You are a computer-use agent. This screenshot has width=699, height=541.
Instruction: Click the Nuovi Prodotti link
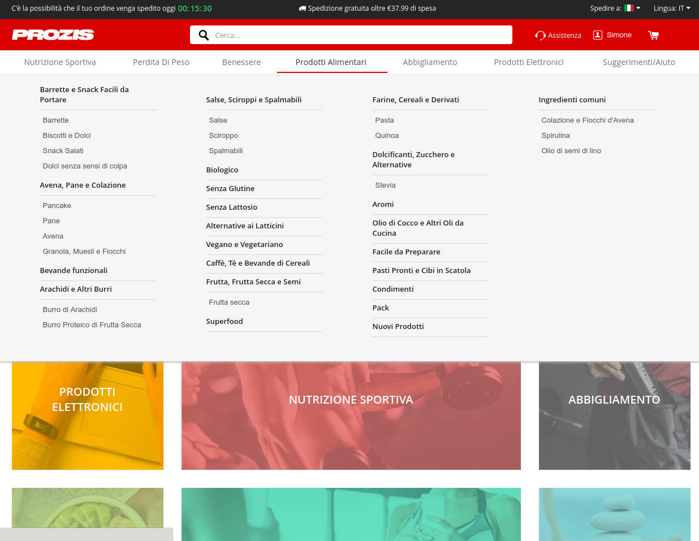tap(398, 326)
